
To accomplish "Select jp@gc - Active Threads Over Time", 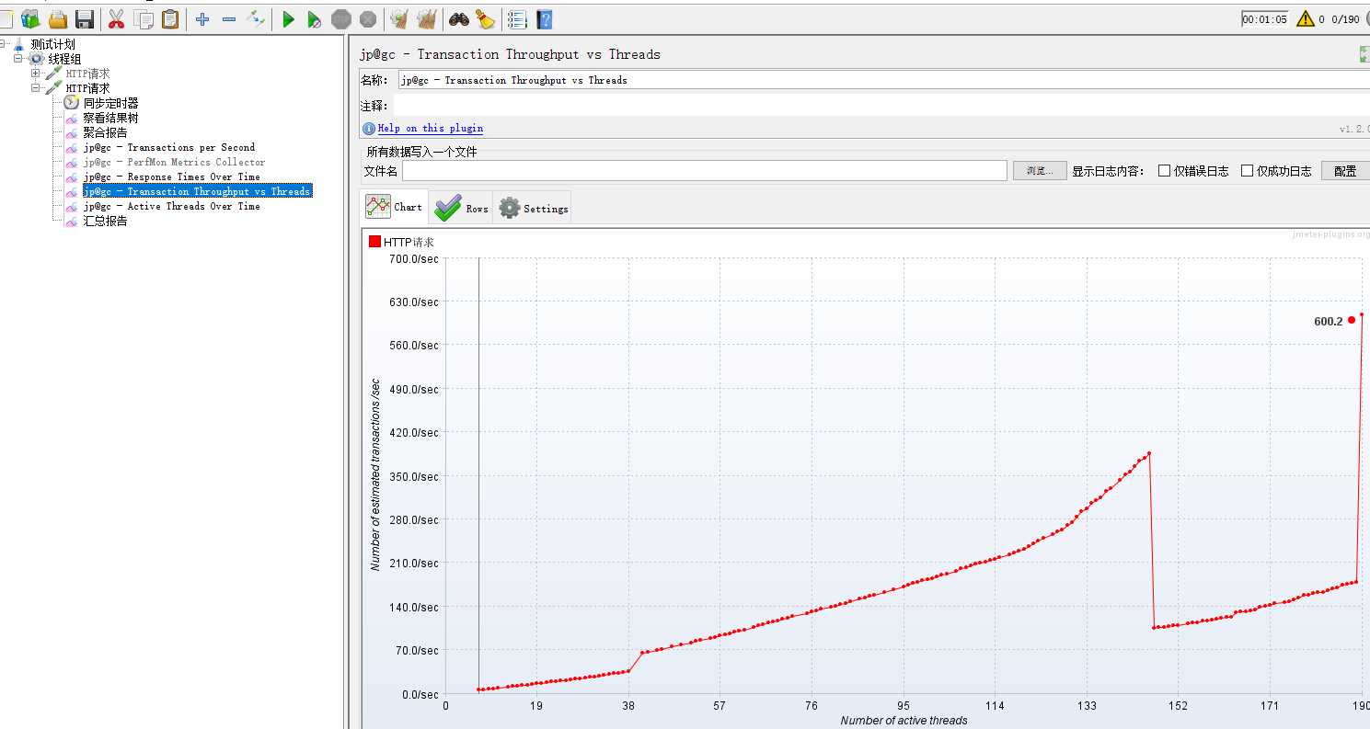I will click(x=171, y=206).
